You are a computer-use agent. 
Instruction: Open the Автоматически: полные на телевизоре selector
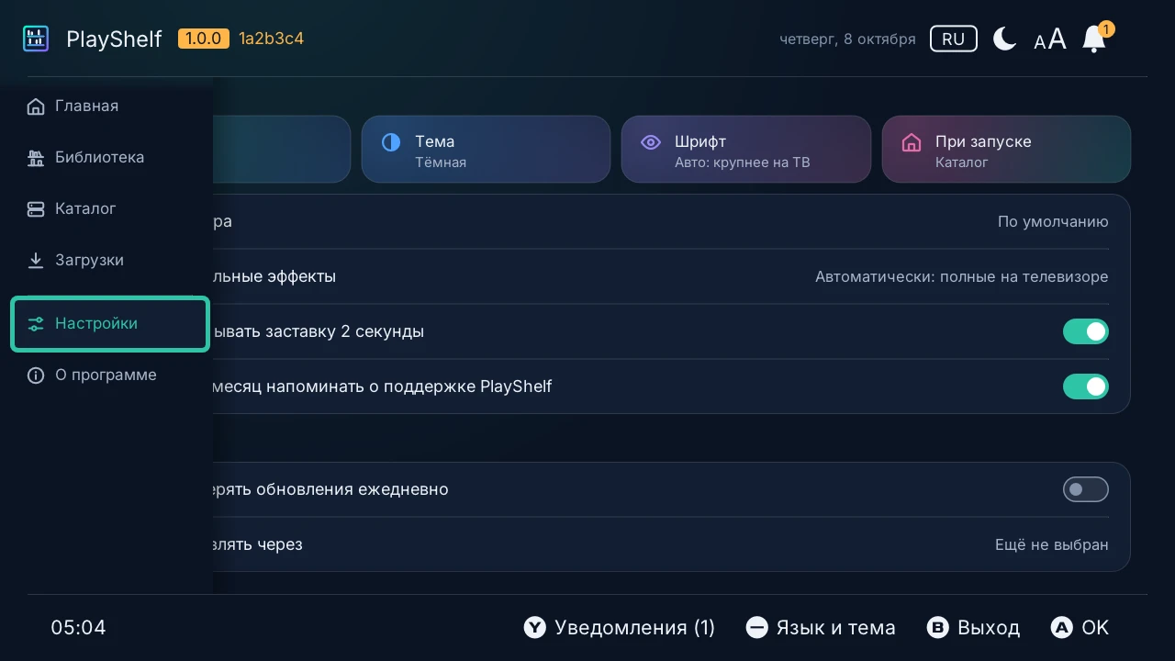click(961, 276)
